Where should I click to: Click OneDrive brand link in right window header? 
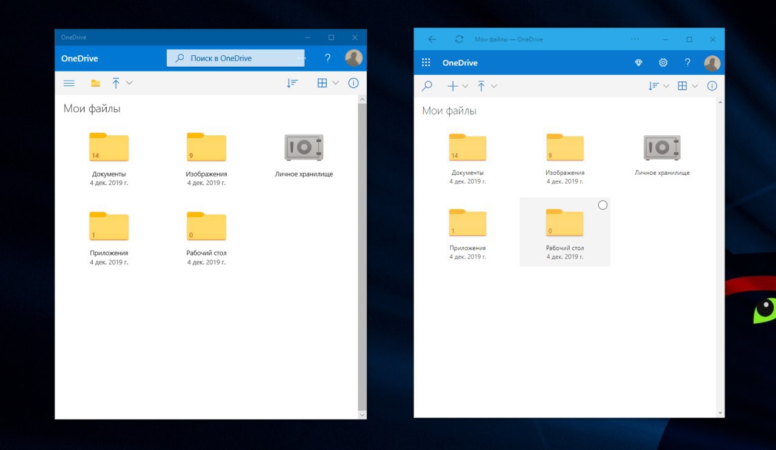coord(460,63)
